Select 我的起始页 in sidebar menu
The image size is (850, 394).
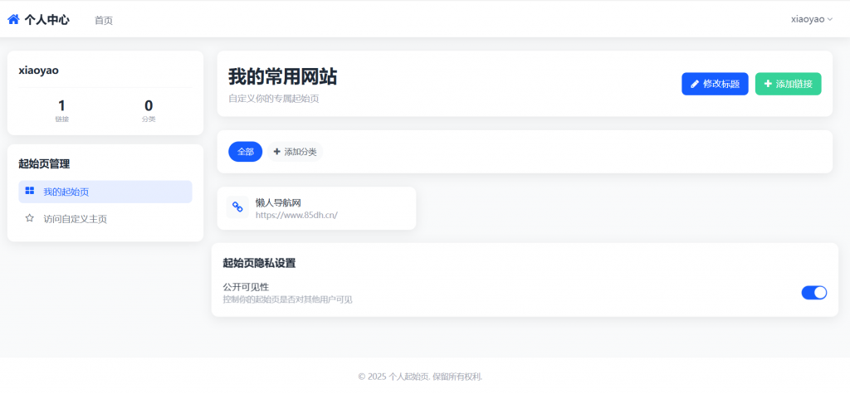coord(105,192)
